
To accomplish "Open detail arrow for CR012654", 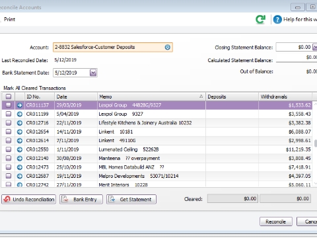I will [20, 132].
